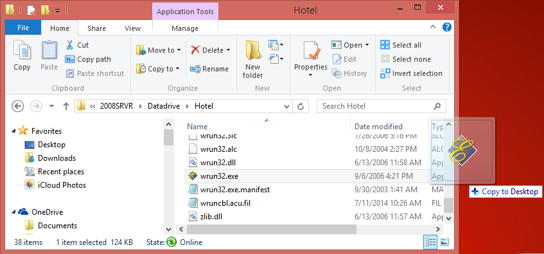Expand the Open dropdown arrow
Viewport: 544px width, 254px height.
[367, 45]
